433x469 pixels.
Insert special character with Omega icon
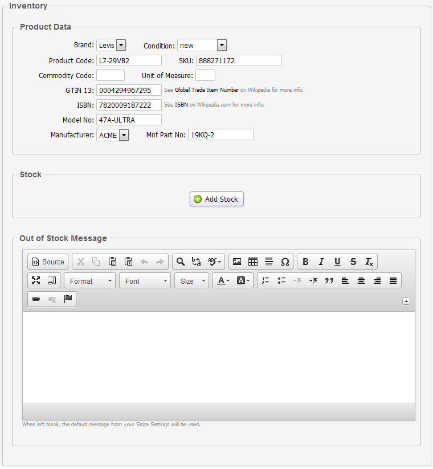(285, 262)
